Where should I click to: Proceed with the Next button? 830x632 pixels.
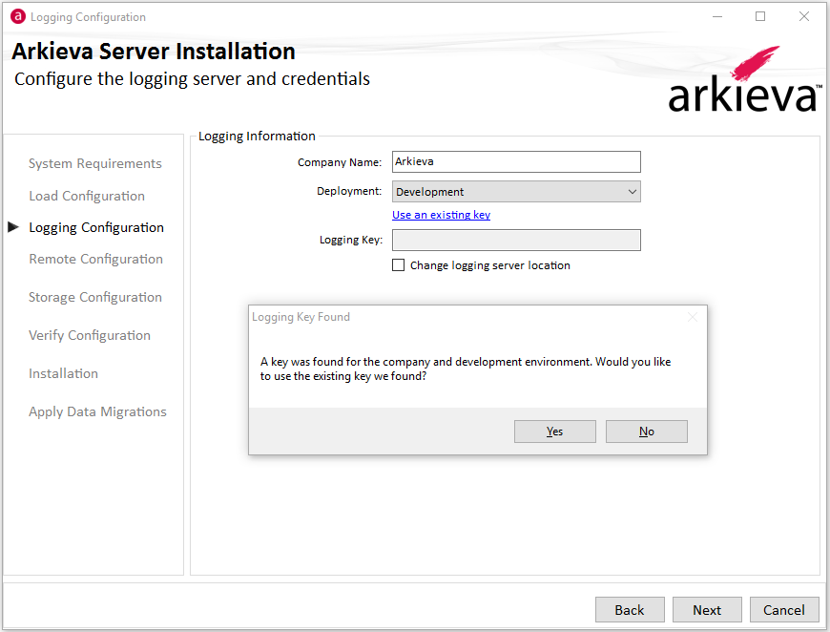(707, 610)
